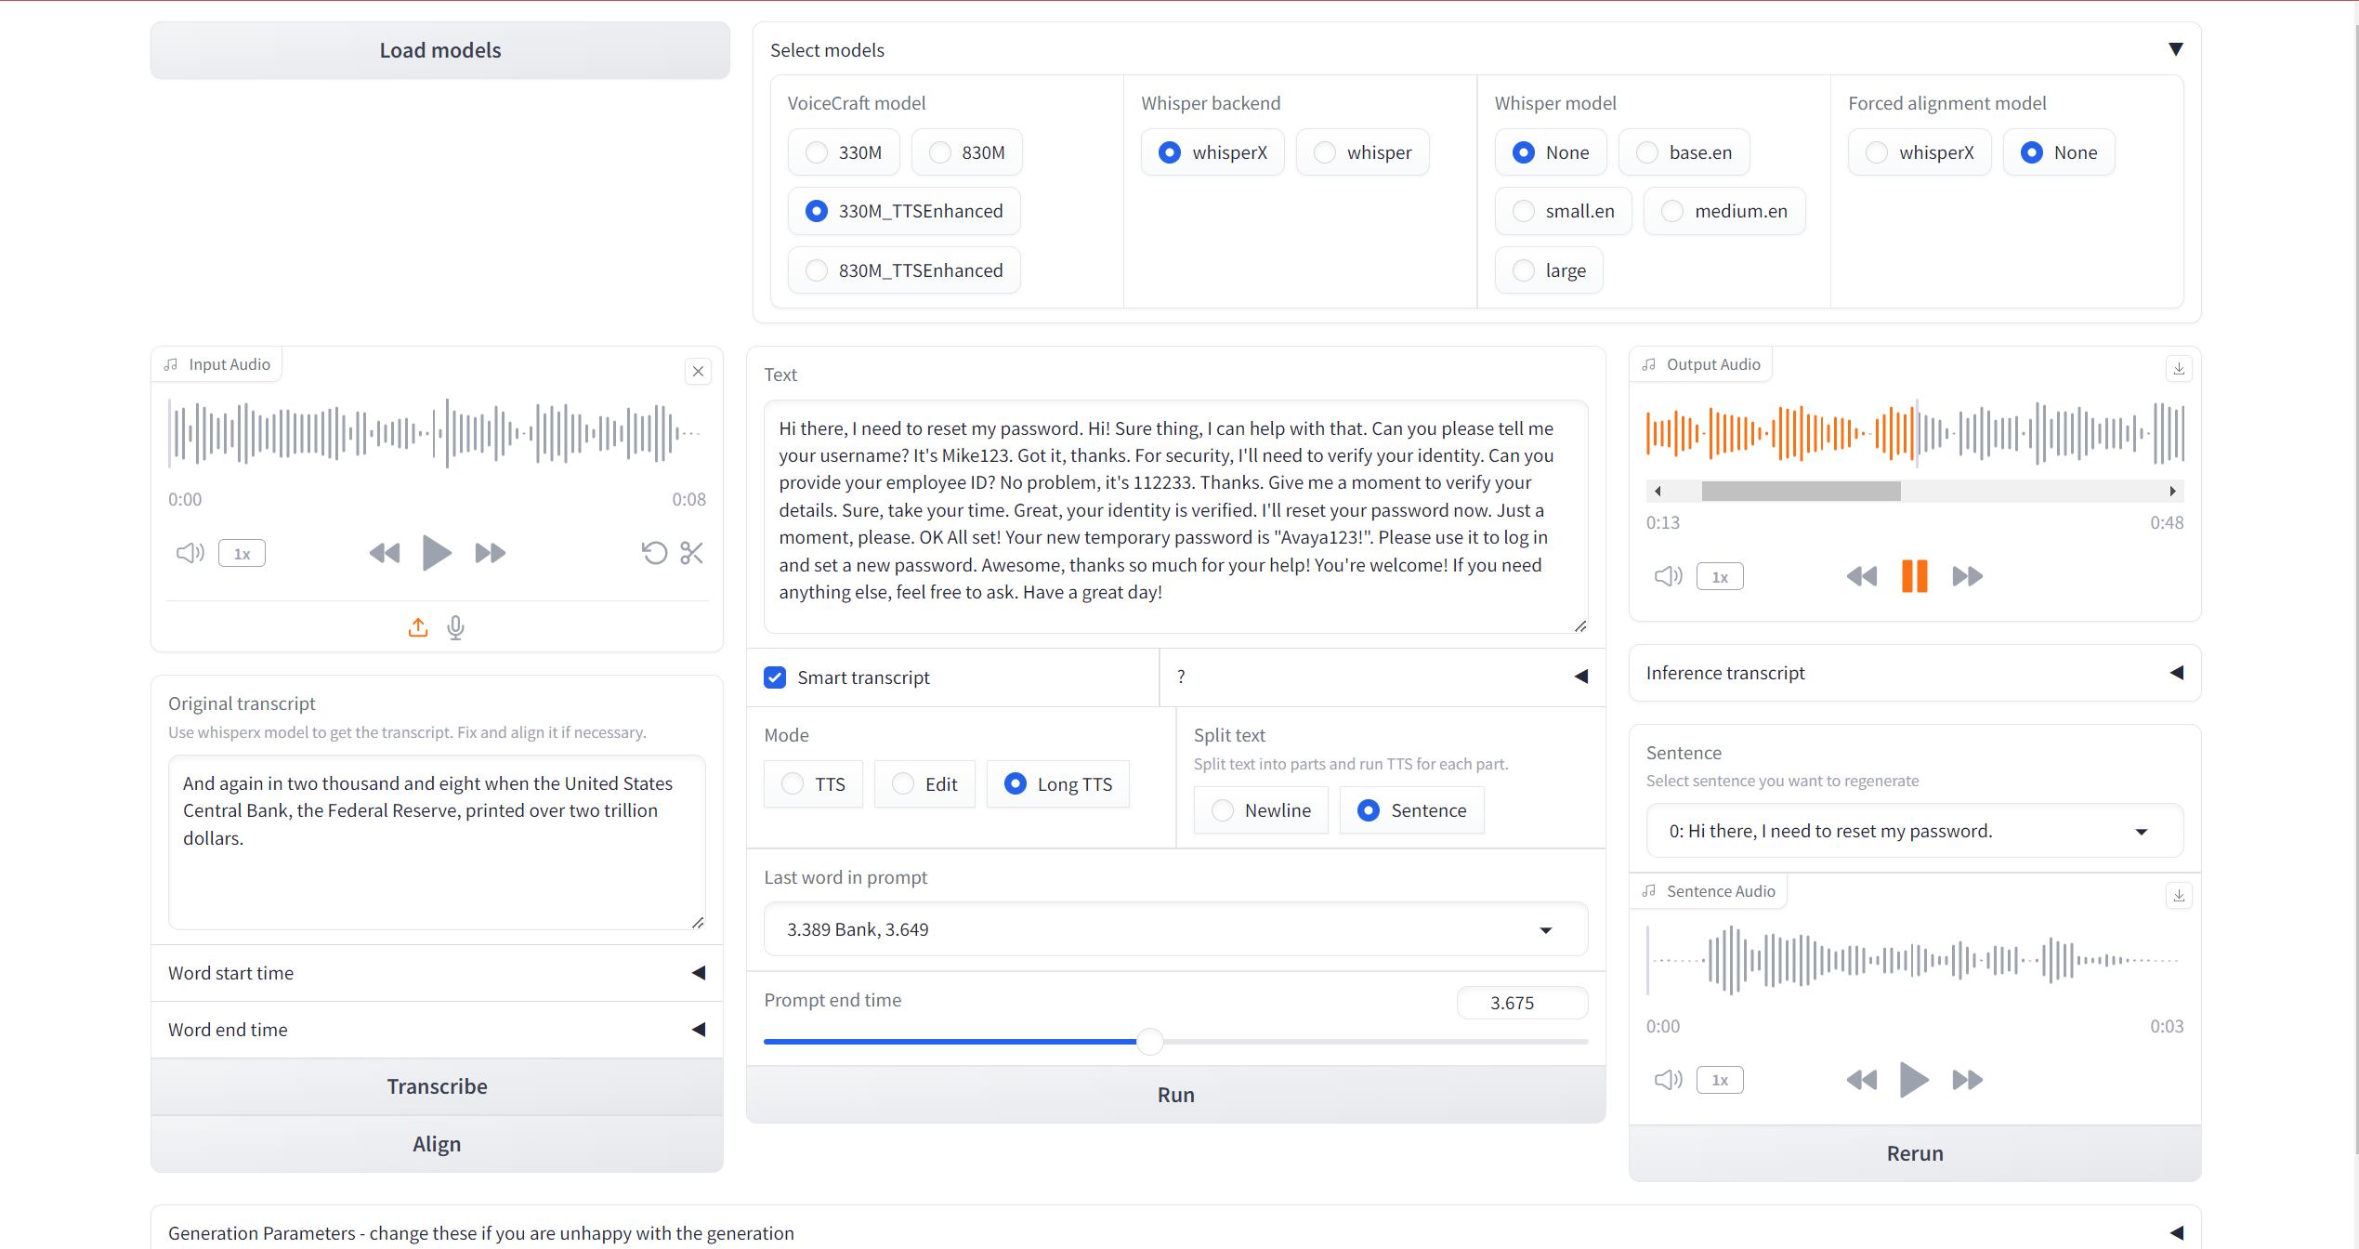This screenshot has width=2359, height=1249.
Task: Expand the Generation Parameters section
Action: click(x=1175, y=1233)
